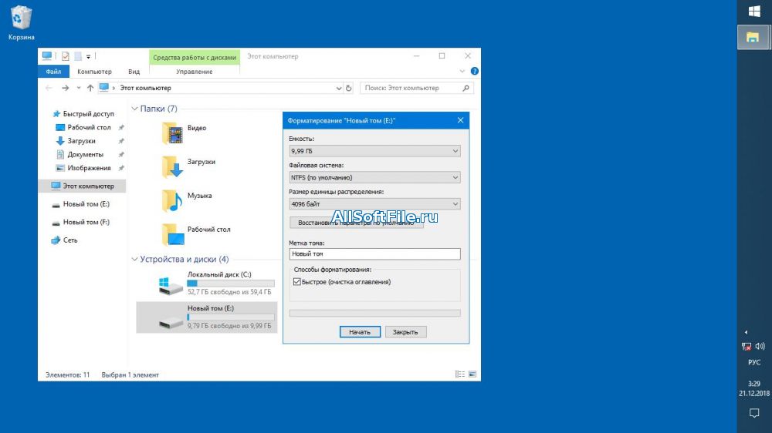
Task: Click the refresh icon beside address bar
Action: (349, 88)
